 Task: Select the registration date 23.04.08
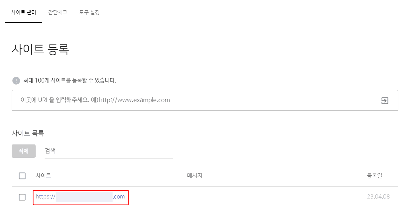tap(379, 197)
